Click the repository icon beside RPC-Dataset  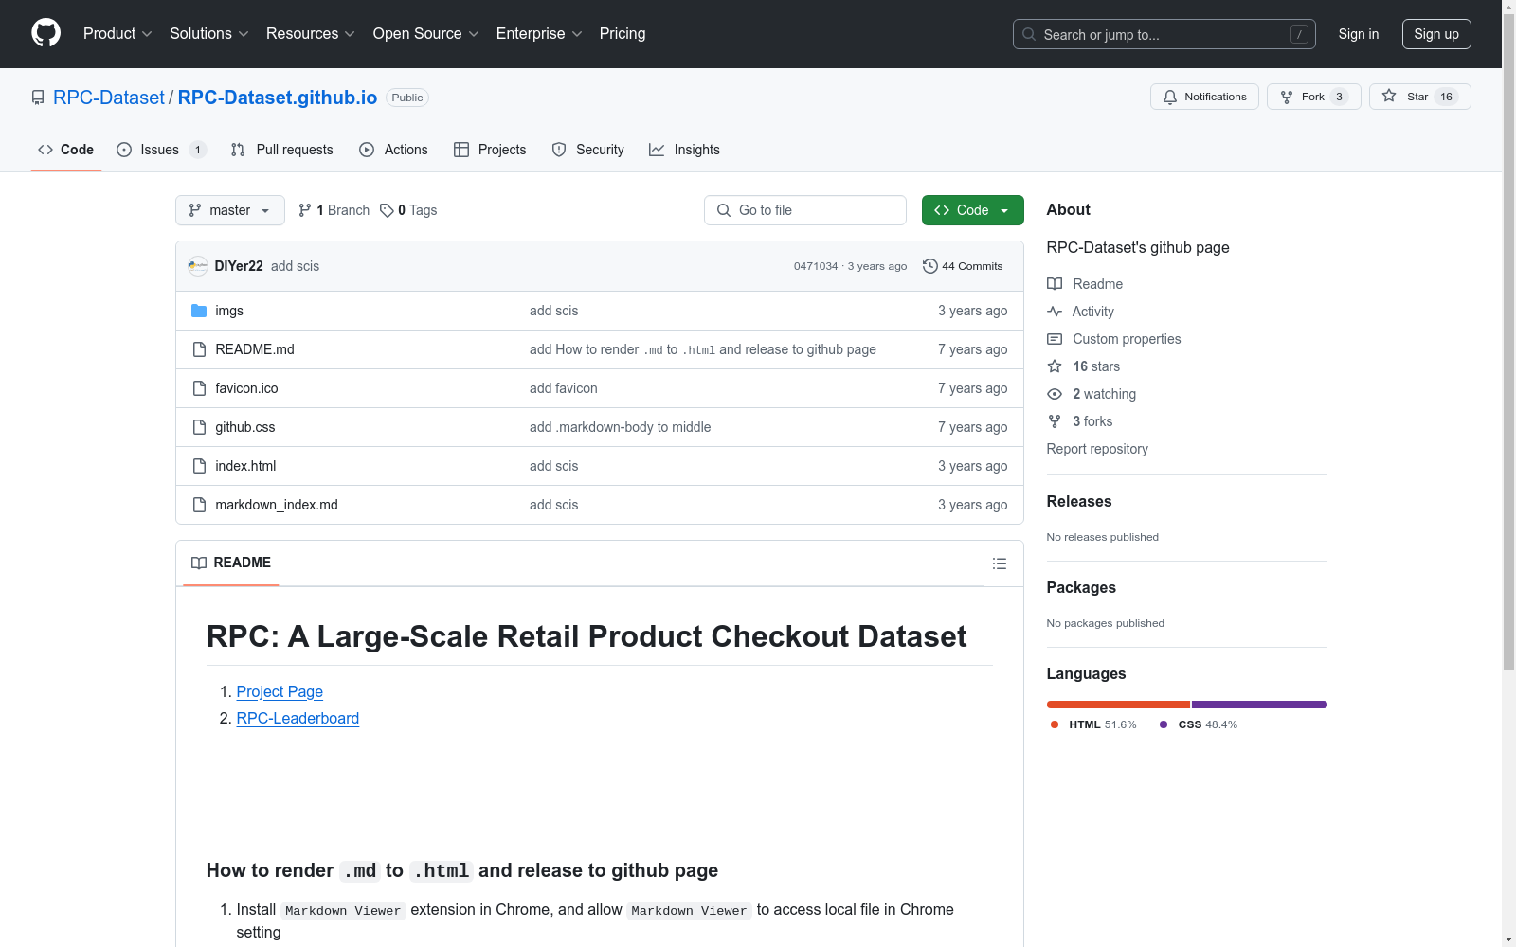38,98
